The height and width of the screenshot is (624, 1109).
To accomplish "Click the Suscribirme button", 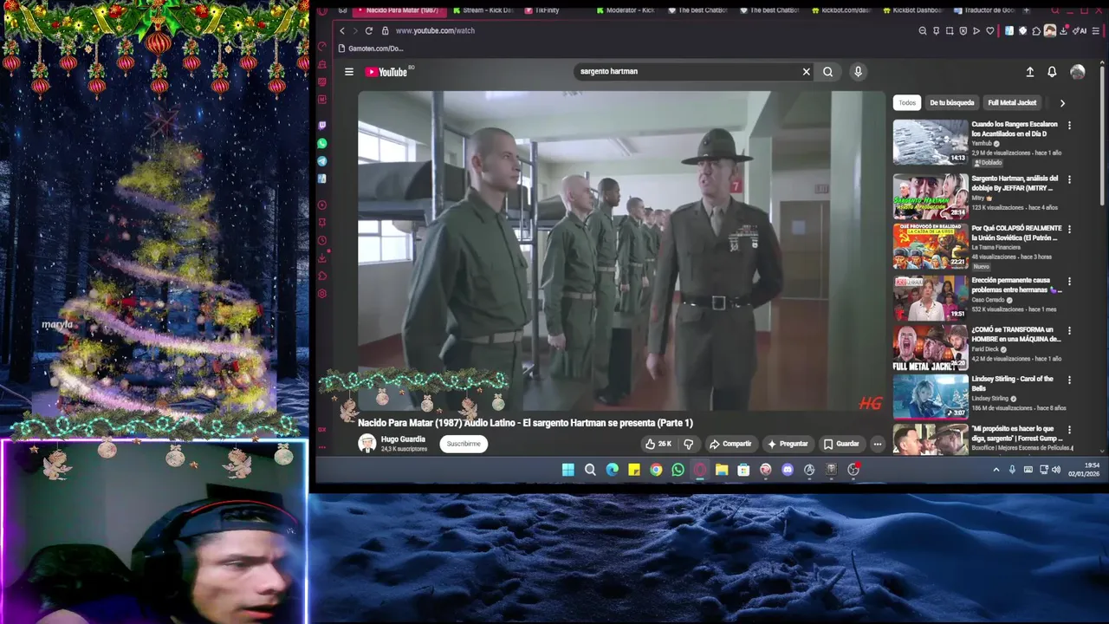I will [464, 444].
